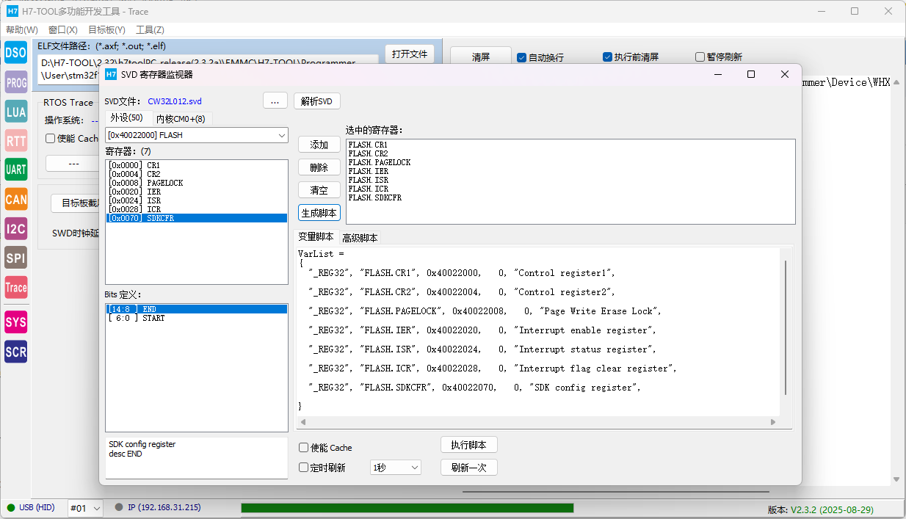Select the [14:8] END bits row

coord(197,309)
